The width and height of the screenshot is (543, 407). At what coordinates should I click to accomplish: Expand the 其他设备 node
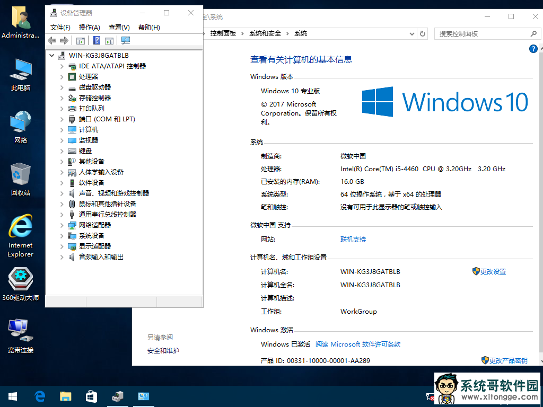tap(62, 161)
